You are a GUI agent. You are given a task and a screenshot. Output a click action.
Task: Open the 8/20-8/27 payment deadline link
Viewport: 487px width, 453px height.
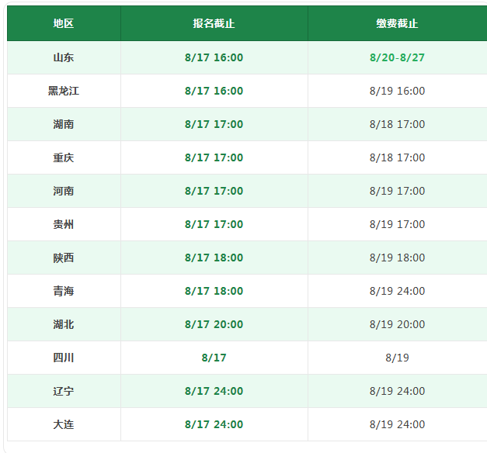click(397, 57)
